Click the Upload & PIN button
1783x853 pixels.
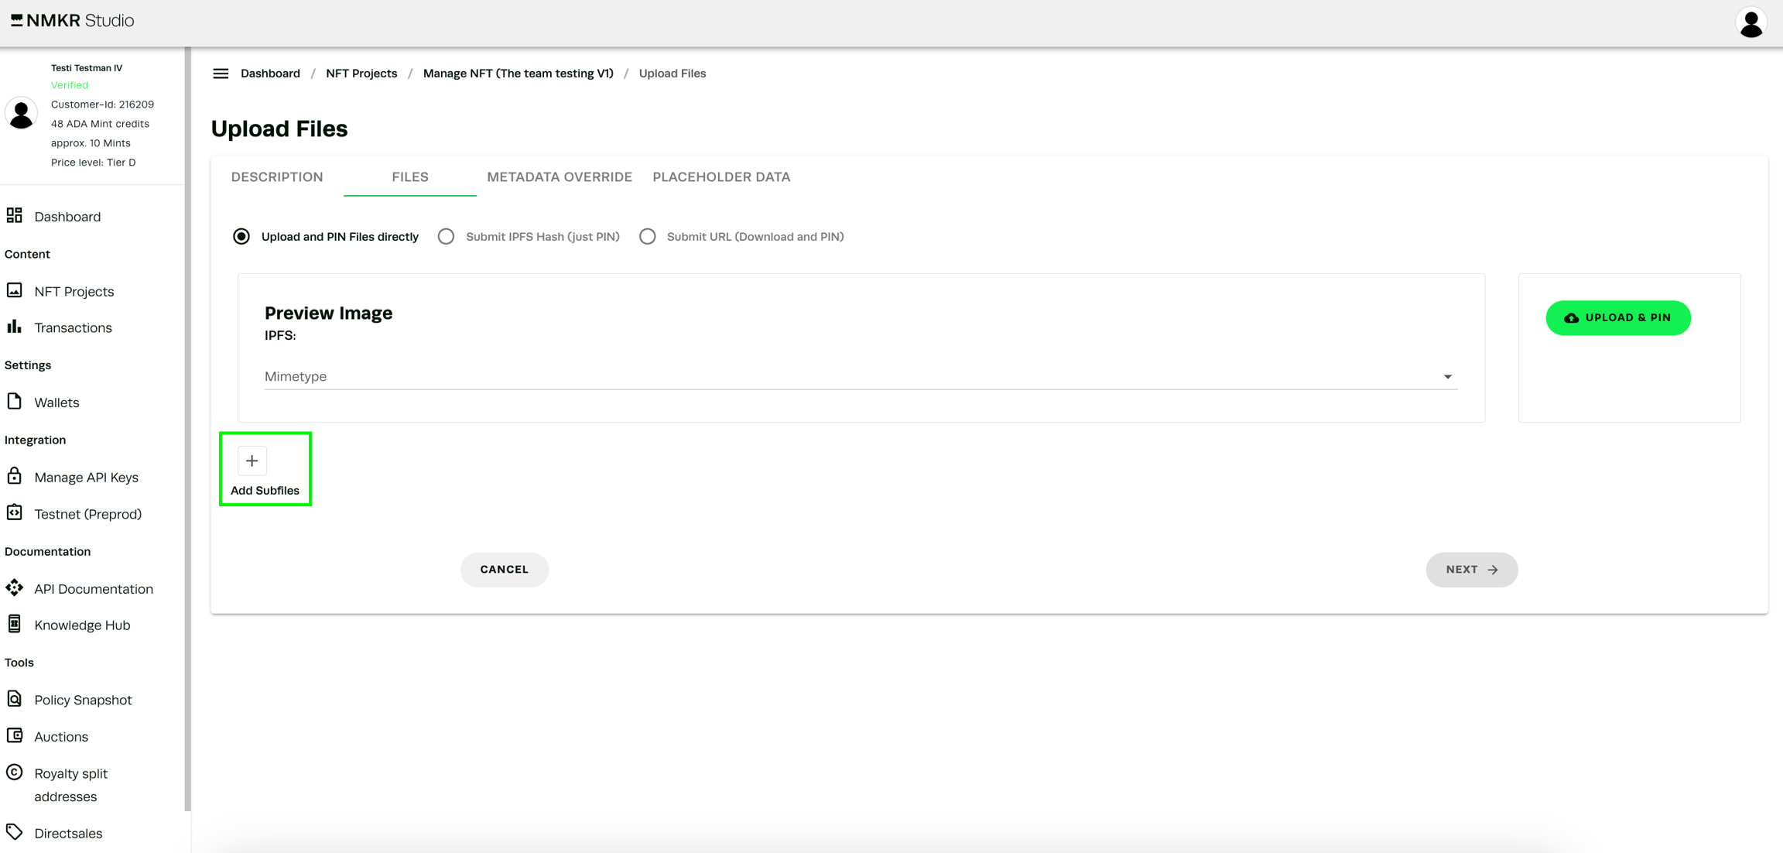(x=1618, y=318)
